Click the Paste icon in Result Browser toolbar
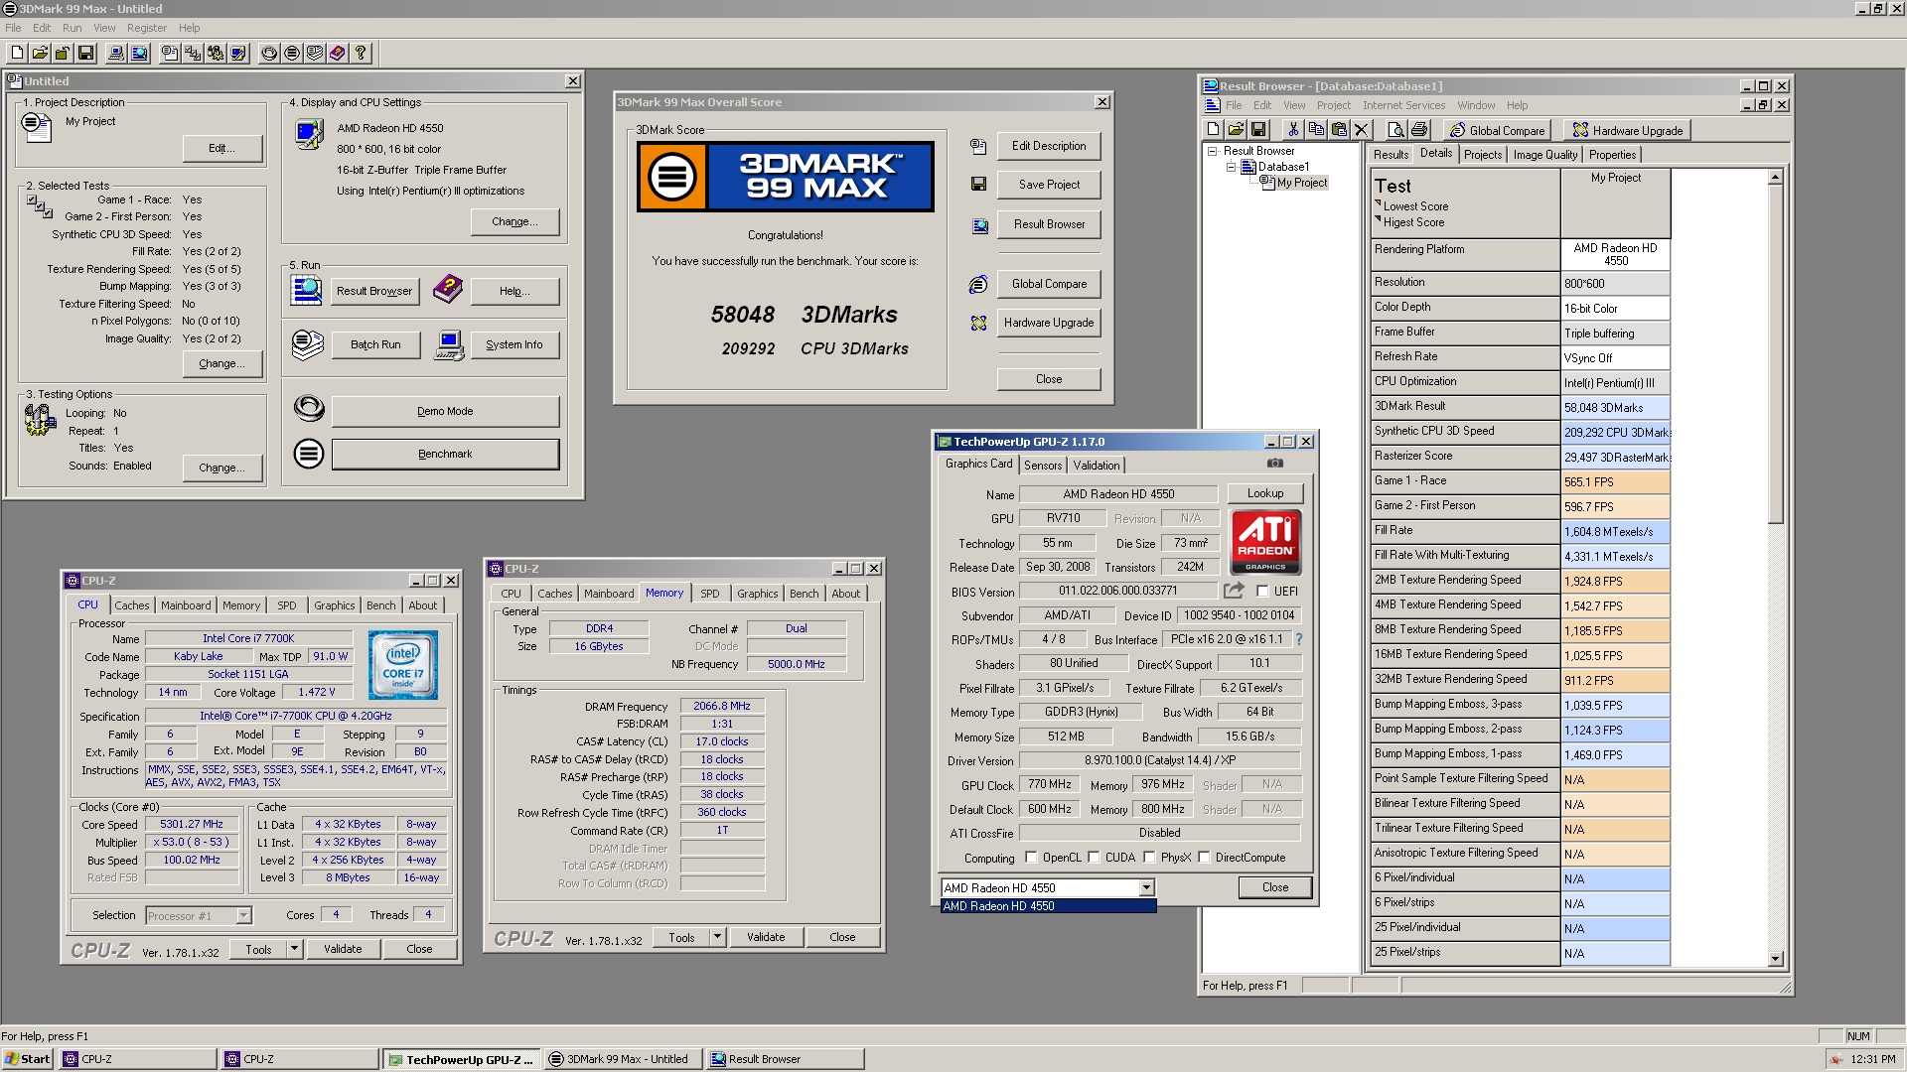This screenshot has width=1907, height=1072. pos(1339,130)
